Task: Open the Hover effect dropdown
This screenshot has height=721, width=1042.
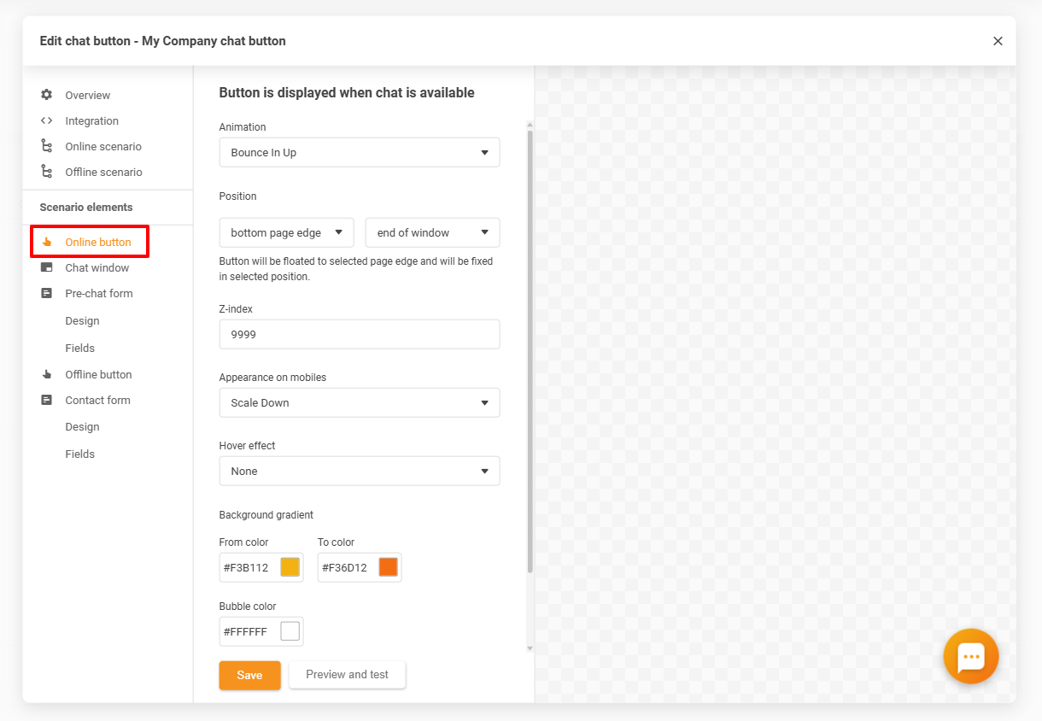Action: tap(359, 471)
